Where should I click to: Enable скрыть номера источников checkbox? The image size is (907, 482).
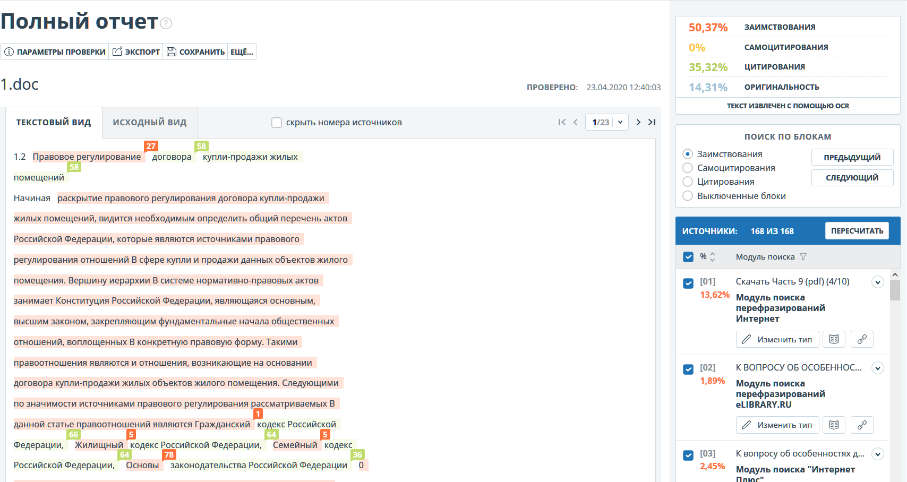click(x=277, y=123)
